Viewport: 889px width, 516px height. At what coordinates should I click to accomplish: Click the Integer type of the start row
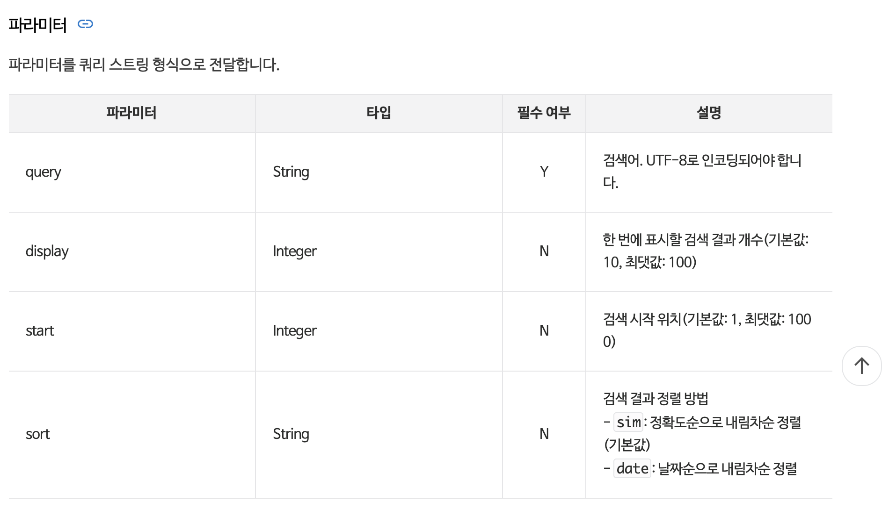(x=295, y=331)
